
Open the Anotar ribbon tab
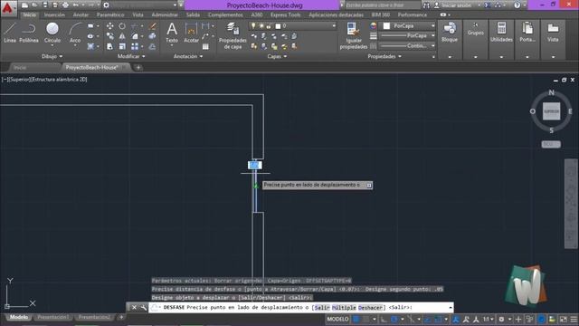[81, 14]
